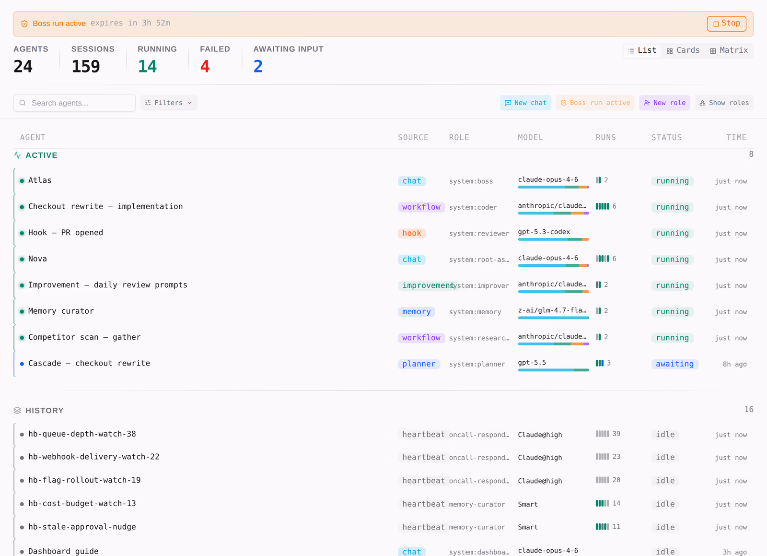Click the AGENT column header
This screenshot has height=556, width=767.
(33, 138)
